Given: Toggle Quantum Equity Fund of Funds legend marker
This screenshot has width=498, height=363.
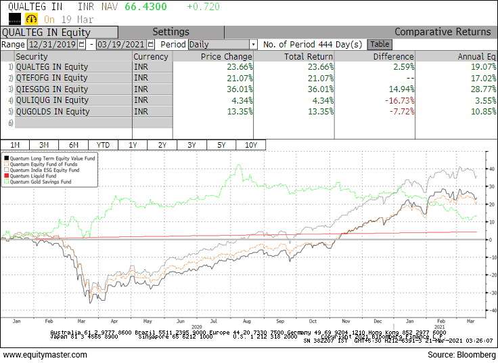Looking at the screenshot, I should tap(7, 163).
